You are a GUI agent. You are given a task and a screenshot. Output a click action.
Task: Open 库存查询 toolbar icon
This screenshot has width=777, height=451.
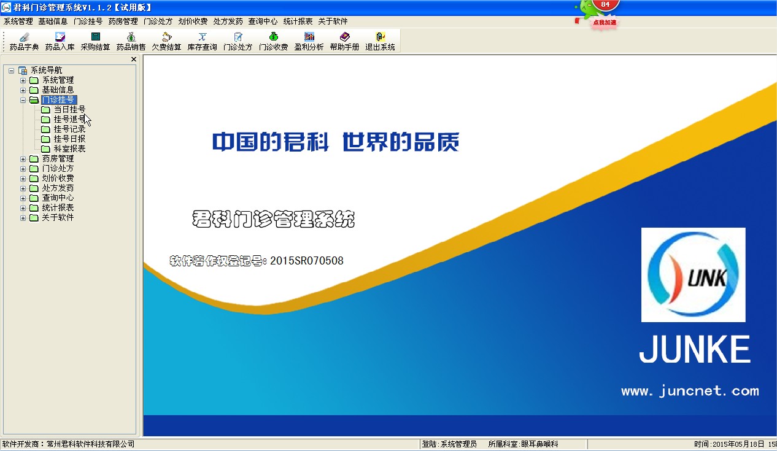[202, 41]
